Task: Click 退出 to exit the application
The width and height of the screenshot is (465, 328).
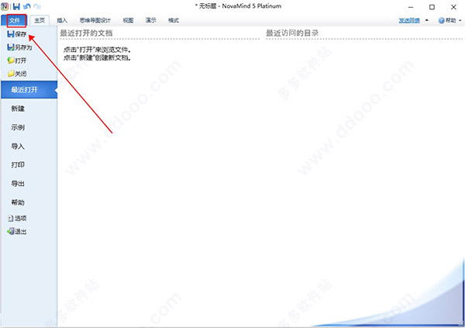Action: pyautogui.click(x=17, y=231)
